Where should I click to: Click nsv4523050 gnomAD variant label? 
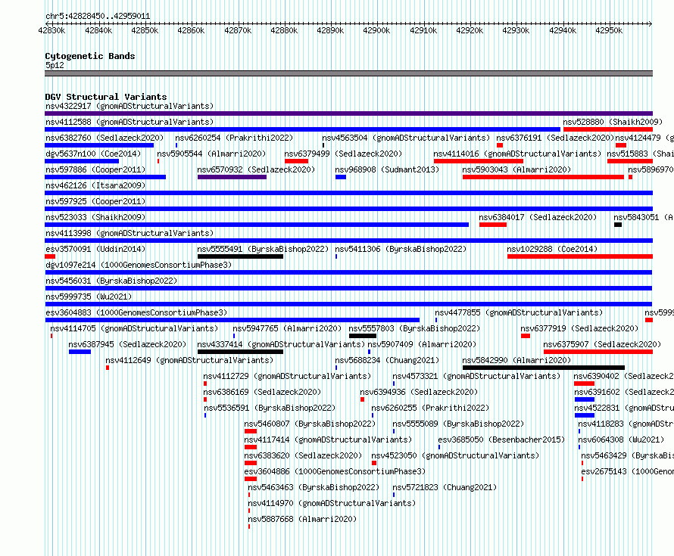click(x=455, y=455)
